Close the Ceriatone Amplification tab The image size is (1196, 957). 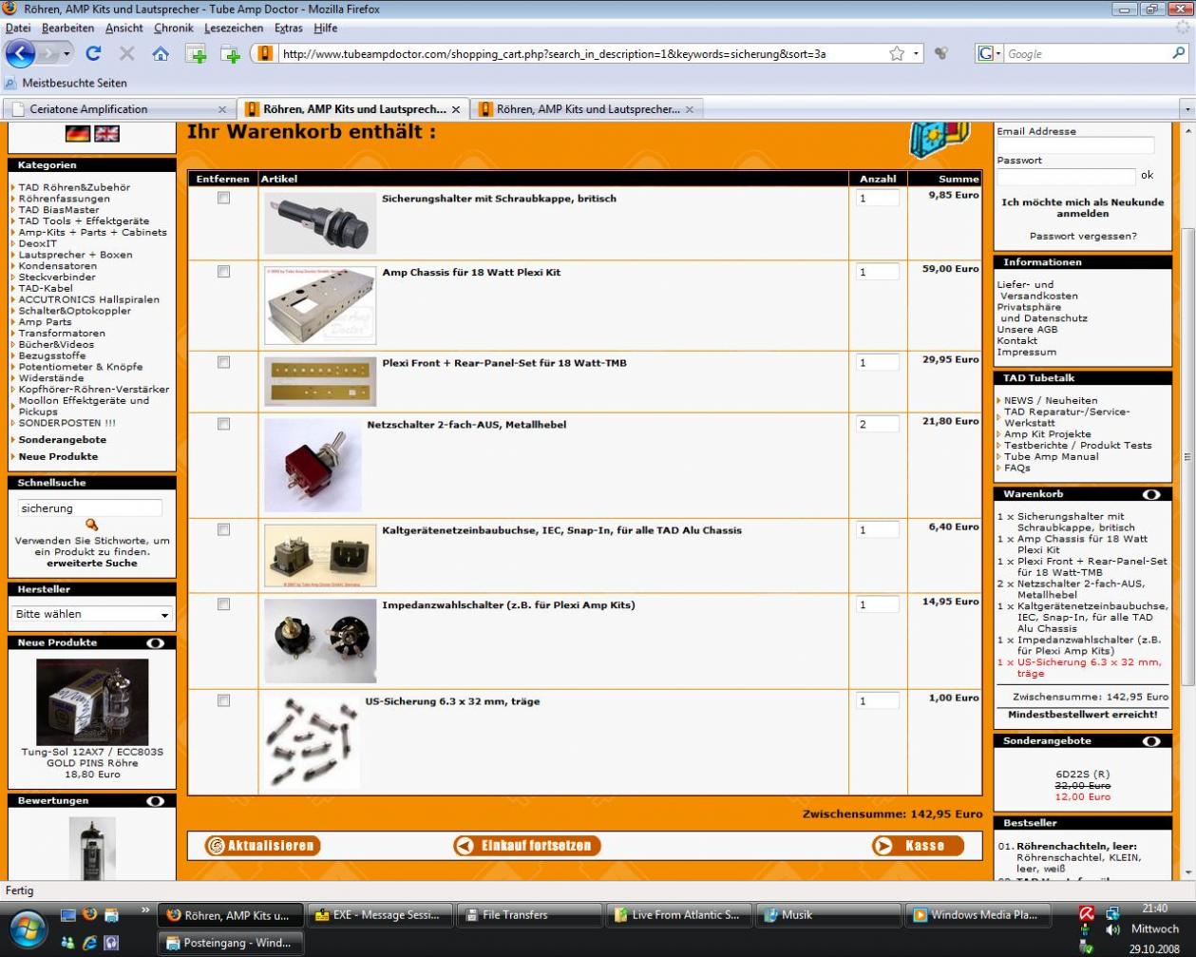(222, 109)
